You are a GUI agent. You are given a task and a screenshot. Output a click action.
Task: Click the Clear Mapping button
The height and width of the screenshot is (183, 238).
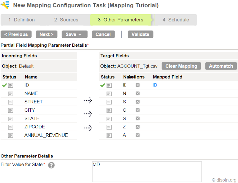(181, 66)
